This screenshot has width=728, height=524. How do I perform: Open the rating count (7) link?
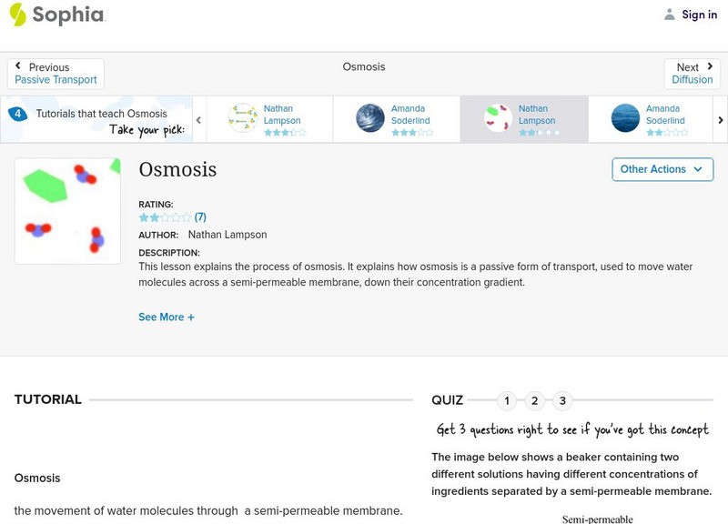[x=200, y=217]
